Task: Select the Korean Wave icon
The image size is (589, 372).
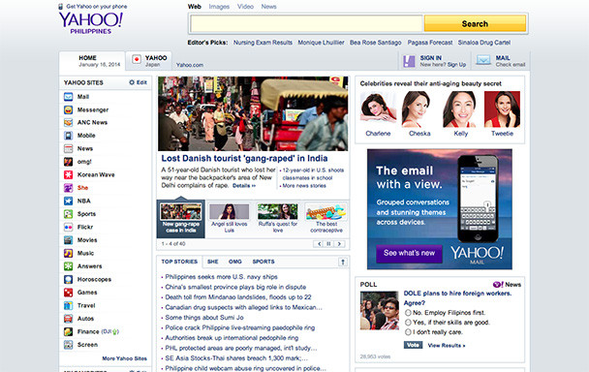Action: (68, 174)
